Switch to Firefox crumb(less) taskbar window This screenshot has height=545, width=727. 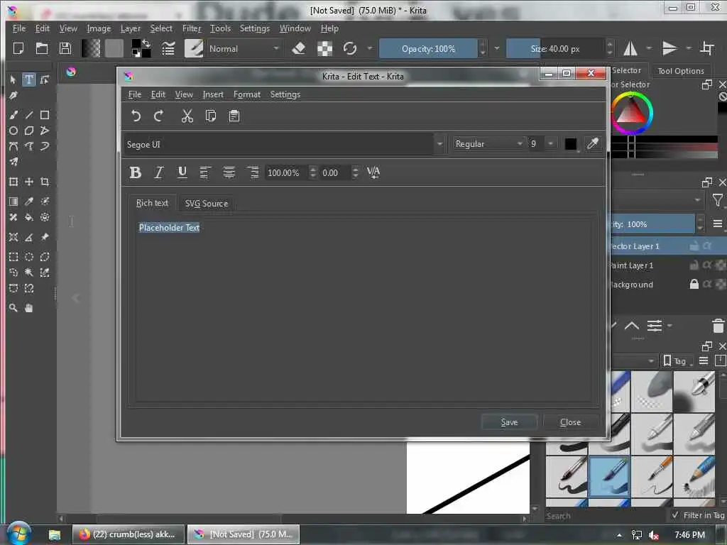(x=129, y=534)
